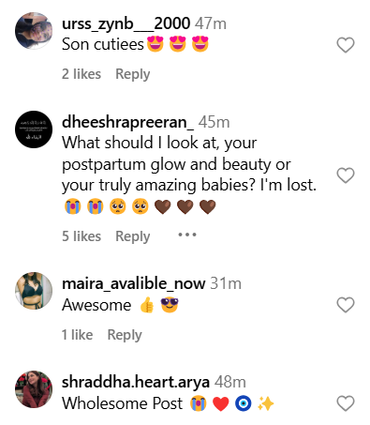The height and width of the screenshot is (425, 370).
Task: Visit maira_avalible_now username link
Action: [x=134, y=283]
